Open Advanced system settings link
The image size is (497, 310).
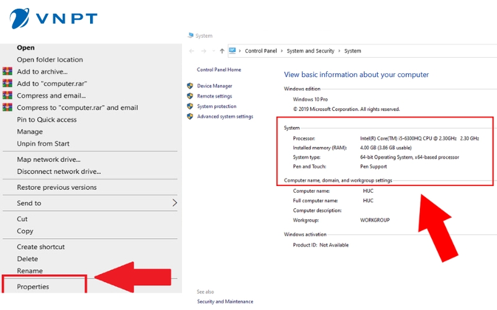point(225,117)
